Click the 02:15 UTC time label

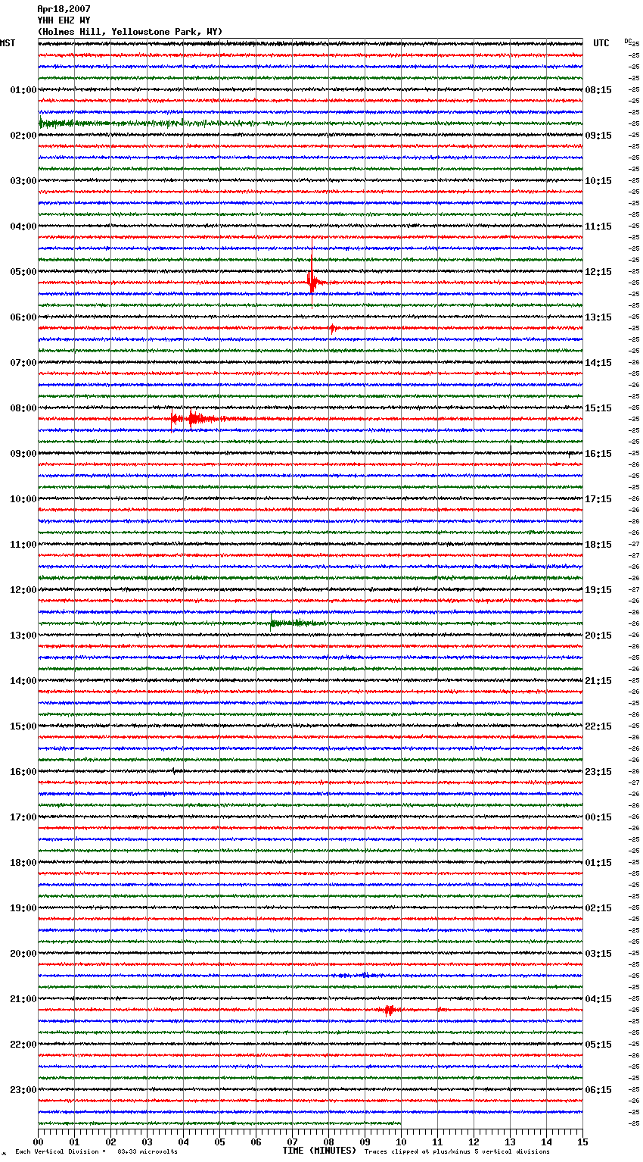[x=598, y=908]
